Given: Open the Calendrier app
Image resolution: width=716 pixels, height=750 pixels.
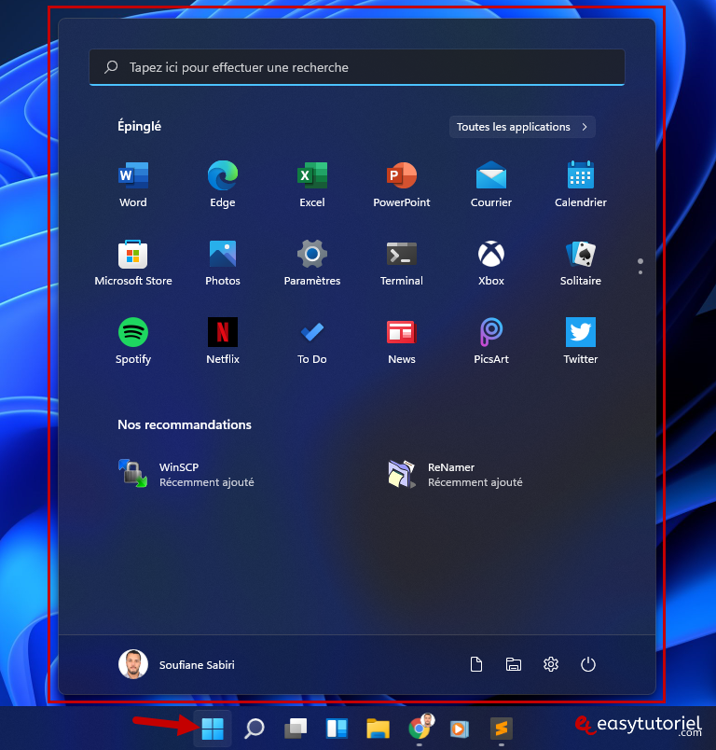Looking at the screenshot, I should (x=580, y=184).
